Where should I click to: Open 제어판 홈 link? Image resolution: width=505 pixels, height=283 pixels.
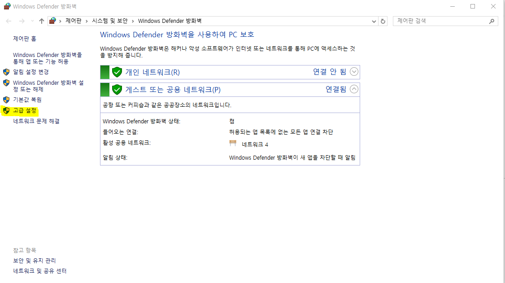[25, 39]
